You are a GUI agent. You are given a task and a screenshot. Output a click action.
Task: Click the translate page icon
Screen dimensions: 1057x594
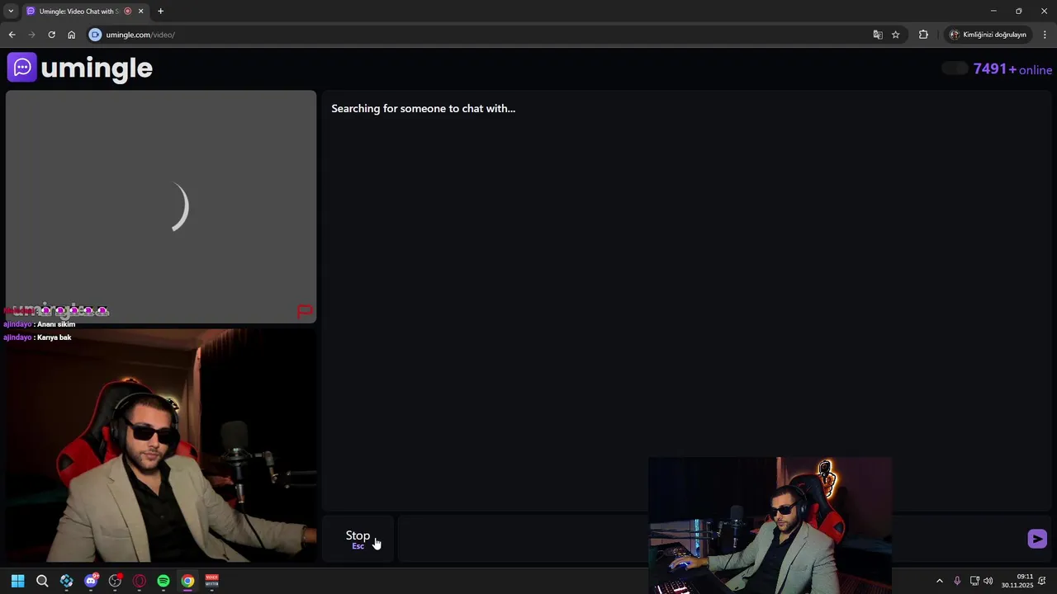tap(878, 35)
